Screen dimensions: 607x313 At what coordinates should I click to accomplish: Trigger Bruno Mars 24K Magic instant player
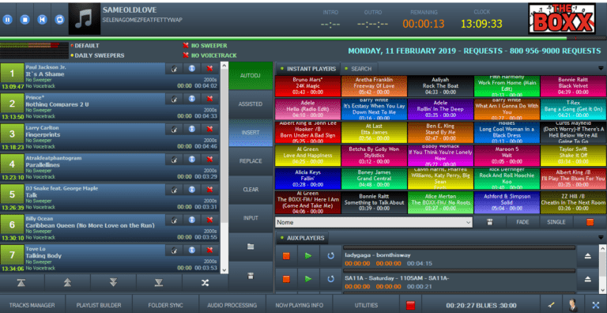[x=308, y=86]
